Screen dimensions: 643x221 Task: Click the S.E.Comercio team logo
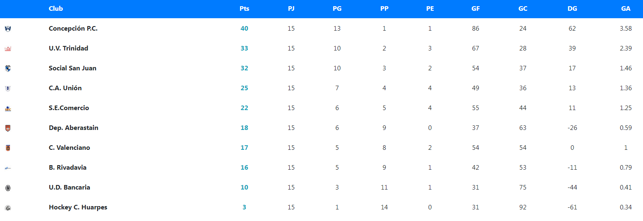tap(8, 108)
